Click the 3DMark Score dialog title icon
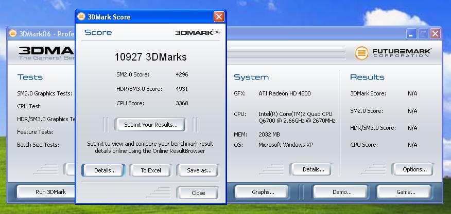This screenshot has width=451, height=214. click(x=81, y=16)
